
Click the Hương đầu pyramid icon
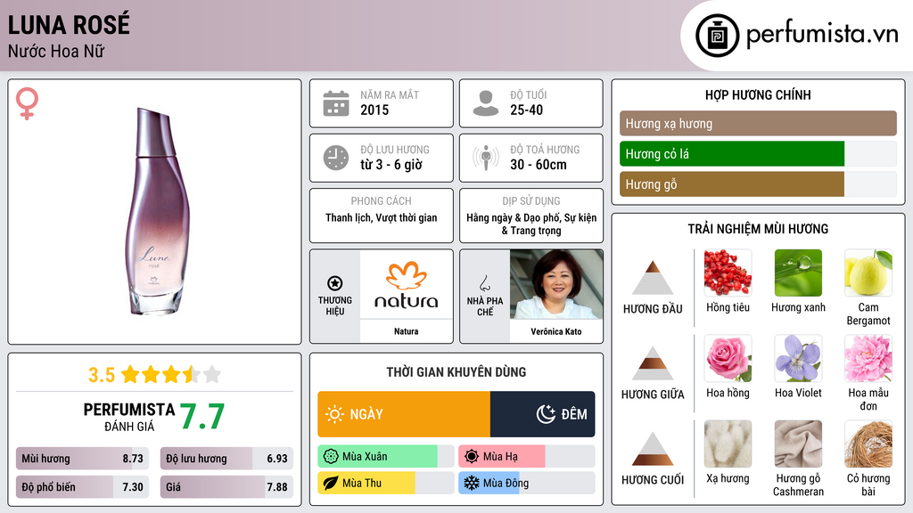click(x=653, y=278)
